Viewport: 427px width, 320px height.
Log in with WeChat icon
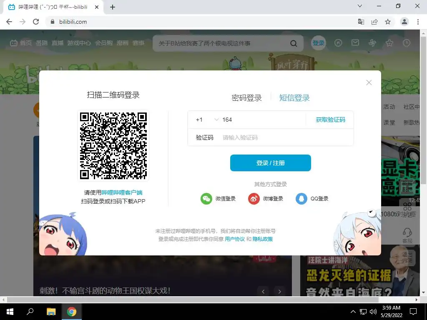[x=206, y=199]
